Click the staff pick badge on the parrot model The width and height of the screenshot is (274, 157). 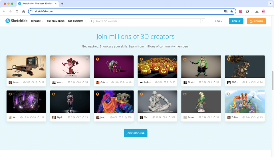185,94
